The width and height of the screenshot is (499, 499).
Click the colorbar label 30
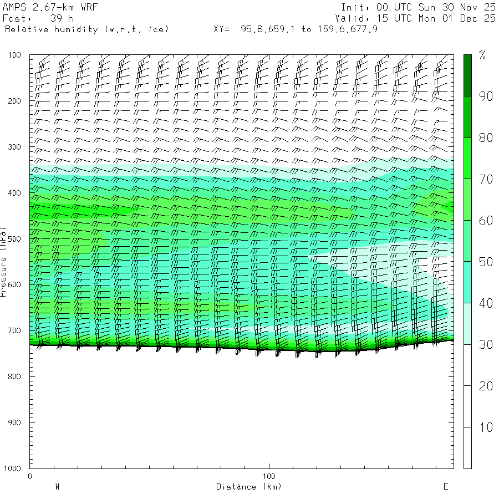486,345
